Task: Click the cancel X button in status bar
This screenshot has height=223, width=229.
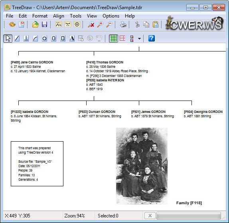Action: coord(150,215)
